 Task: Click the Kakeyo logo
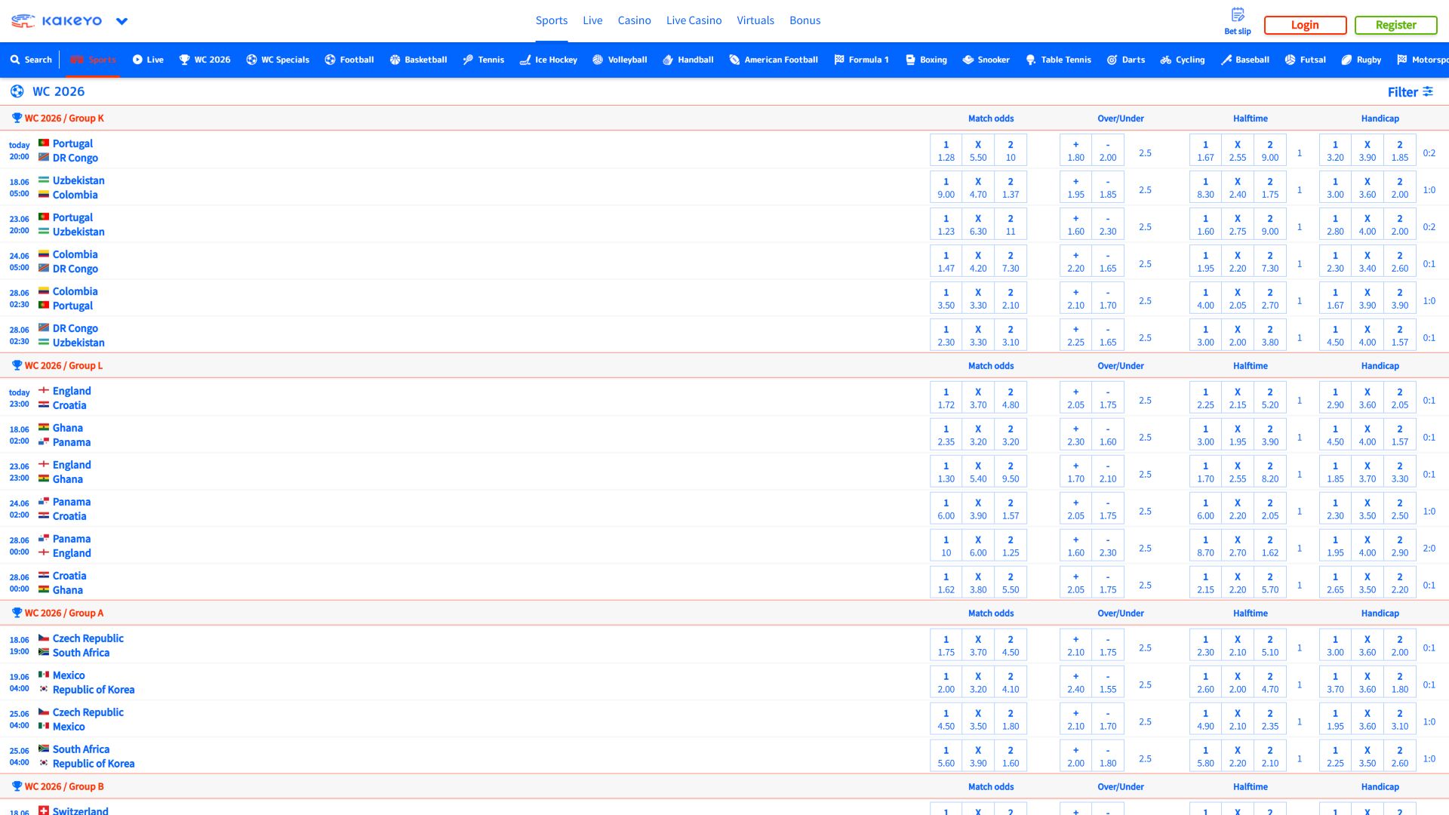point(57,21)
